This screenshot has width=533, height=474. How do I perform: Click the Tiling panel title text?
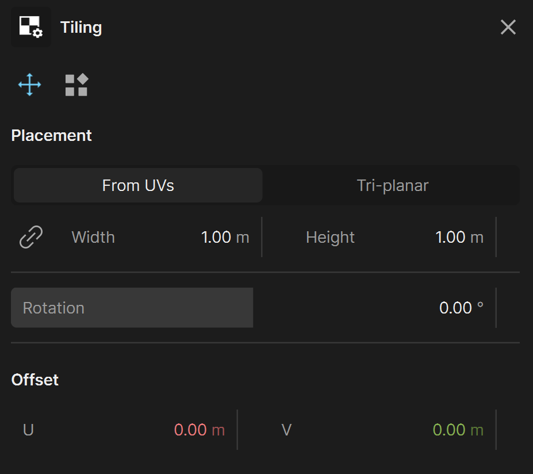point(81,28)
